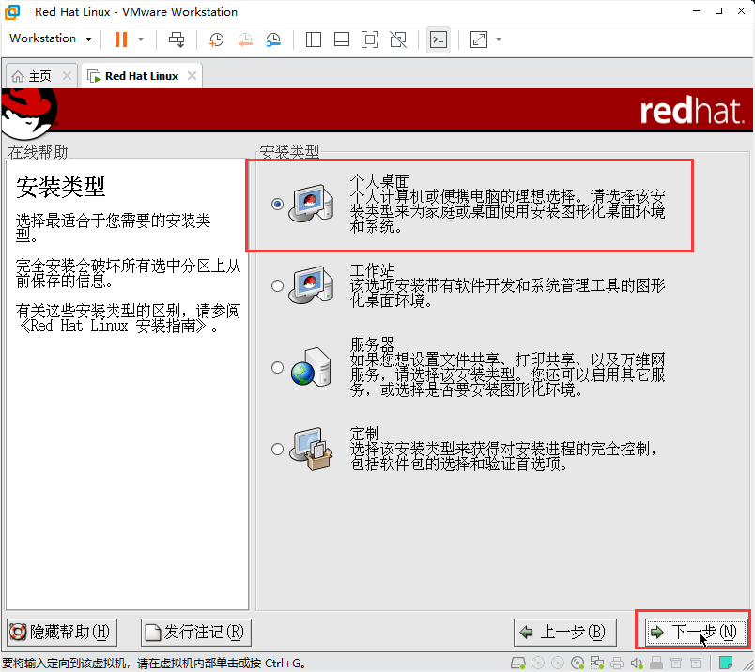Toggle the library sidebar view
The height and width of the screenshot is (672, 755).
(x=314, y=39)
